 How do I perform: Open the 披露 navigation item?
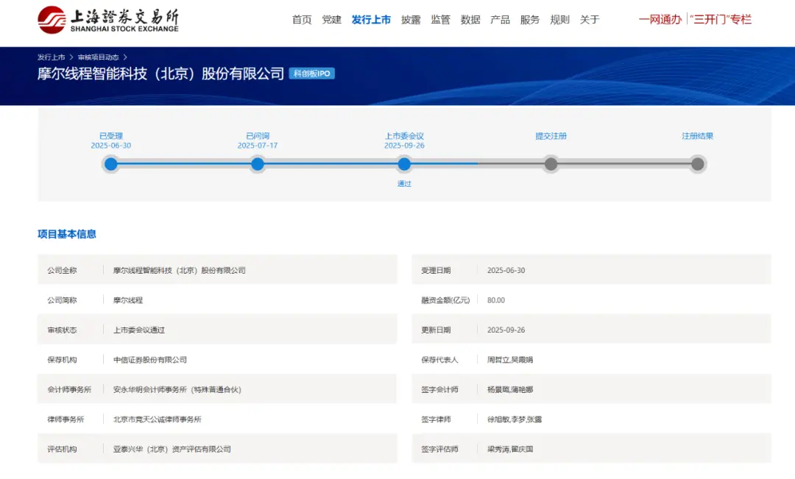coord(411,20)
